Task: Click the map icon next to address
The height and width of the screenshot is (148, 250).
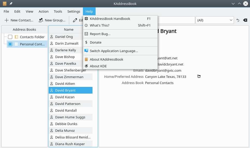Action: pos(199,77)
